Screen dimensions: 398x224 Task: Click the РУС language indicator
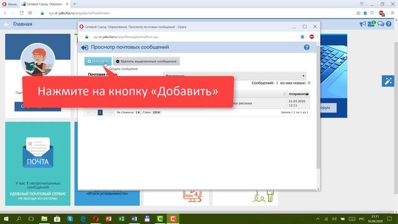[362, 219]
